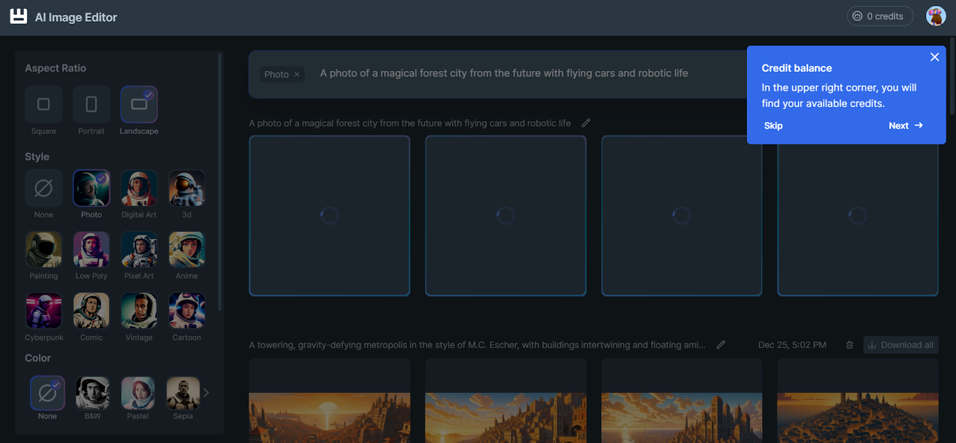Choose the Pixel Art style
The image size is (956, 443).
tap(139, 250)
